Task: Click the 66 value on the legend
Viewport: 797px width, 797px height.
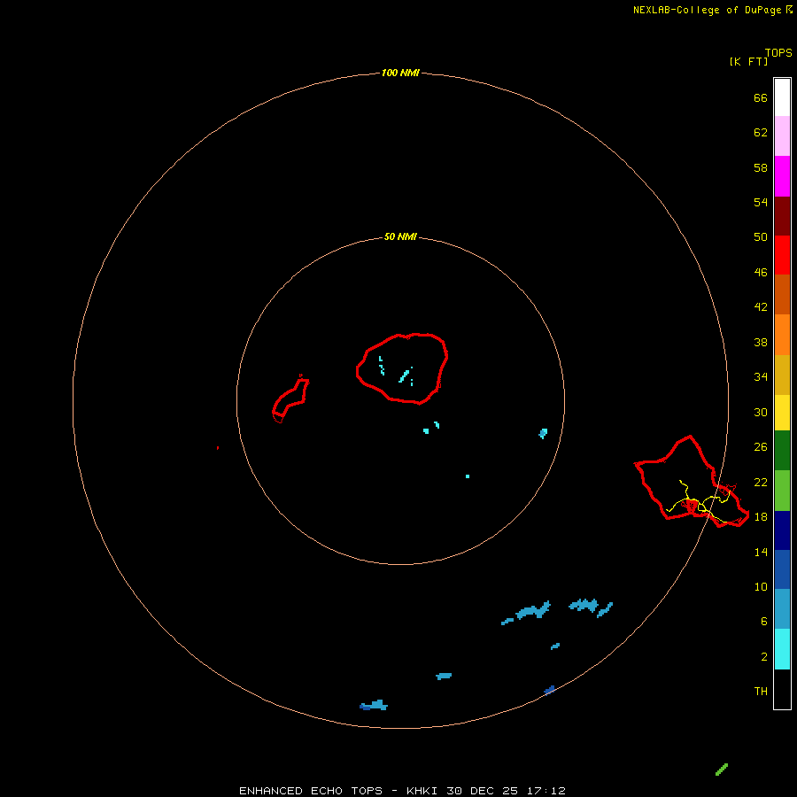Action: [761, 97]
